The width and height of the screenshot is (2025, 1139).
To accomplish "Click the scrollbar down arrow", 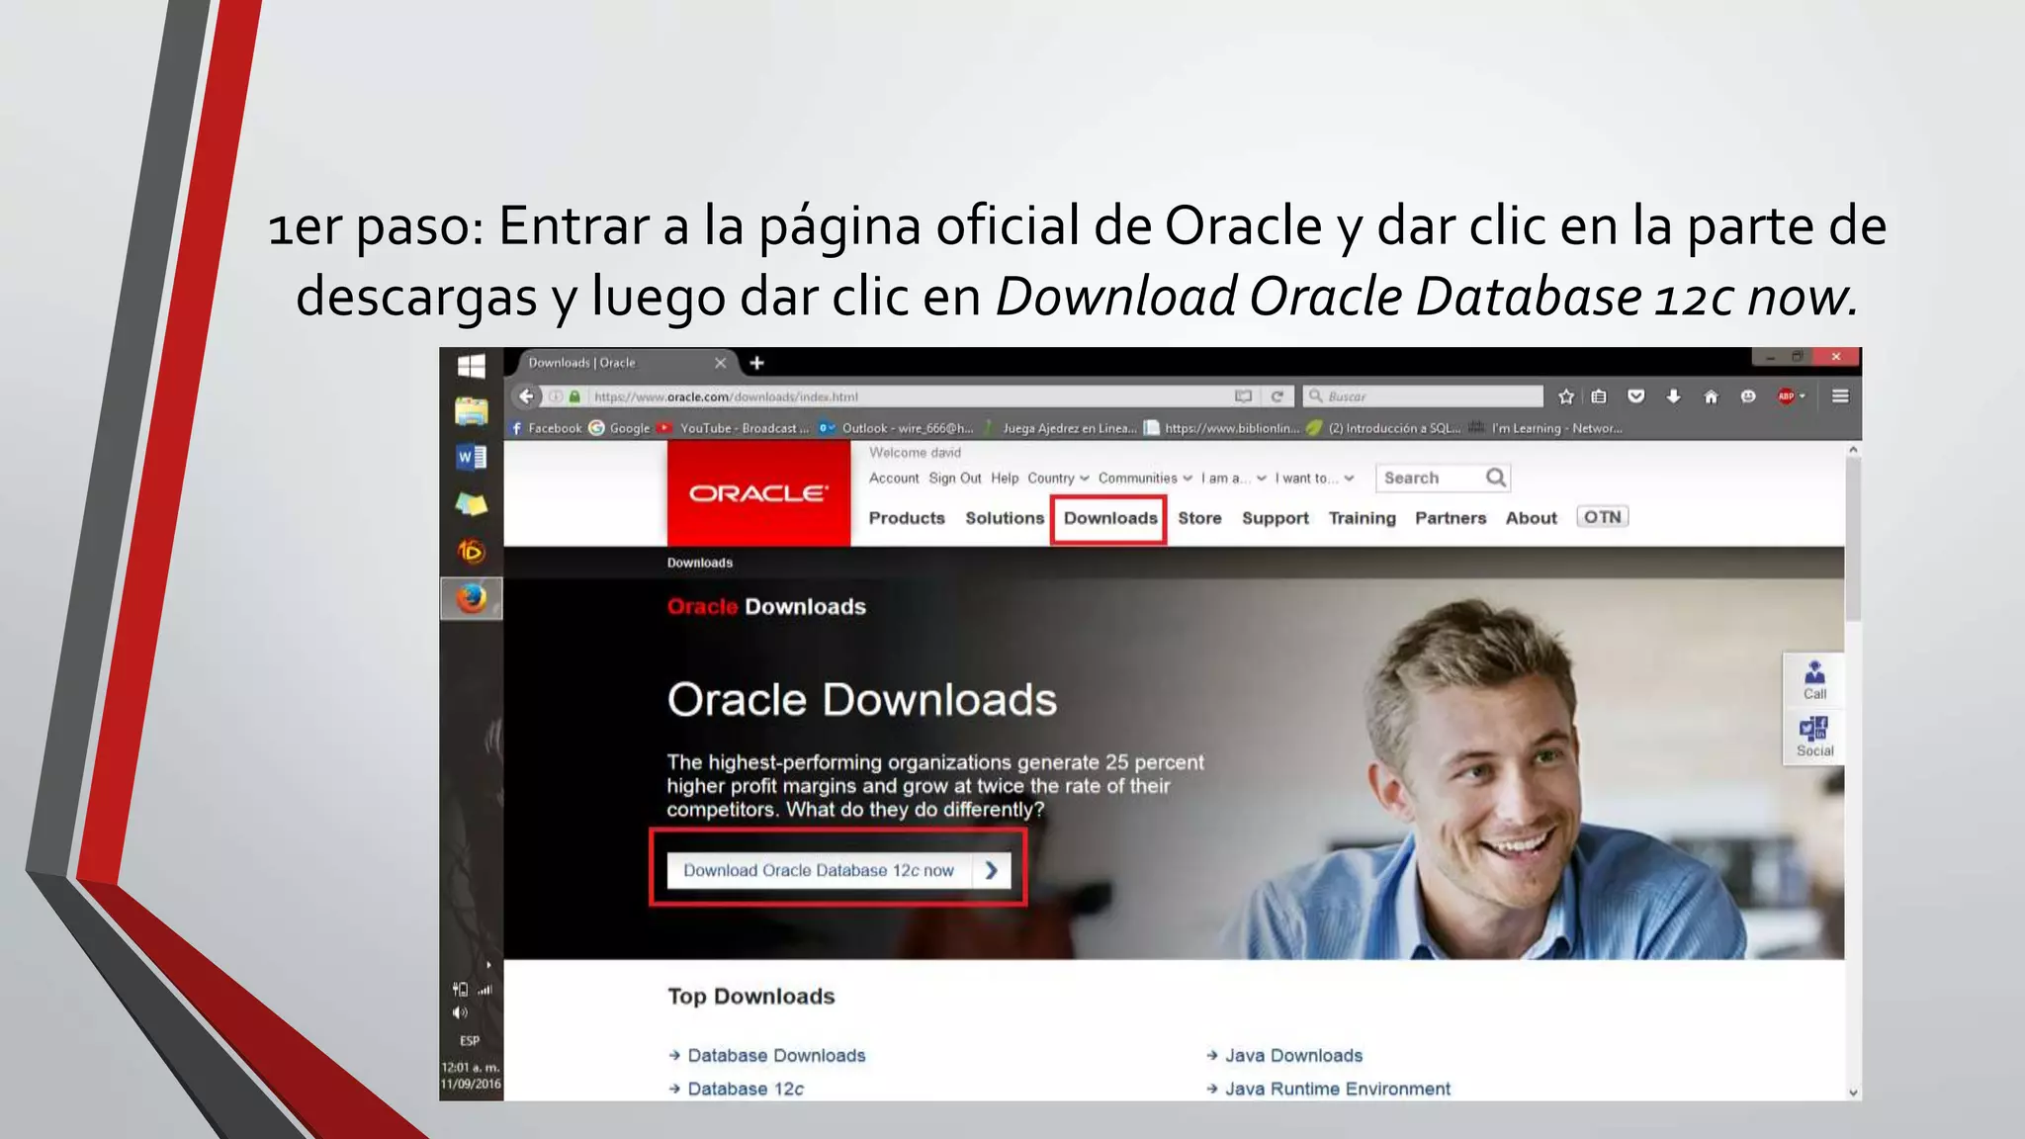I will pos(1853,1093).
